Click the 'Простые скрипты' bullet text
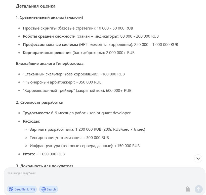 point(40,28)
